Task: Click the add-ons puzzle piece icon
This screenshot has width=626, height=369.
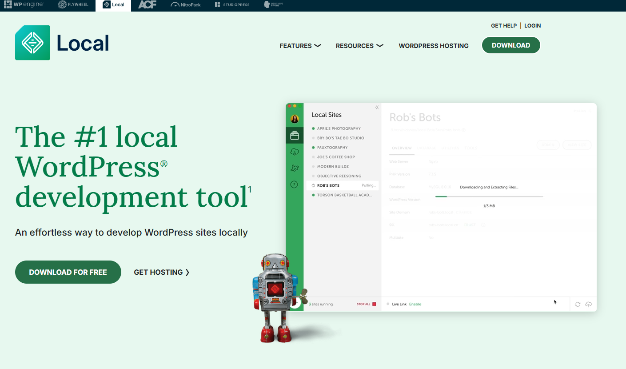Action: (x=294, y=168)
